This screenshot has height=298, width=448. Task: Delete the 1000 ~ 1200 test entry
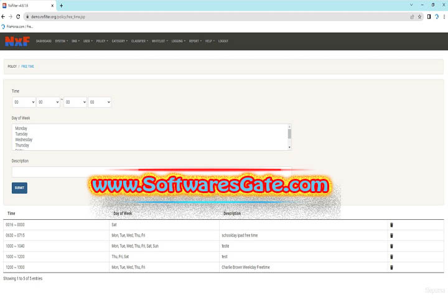pyautogui.click(x=391, y=256)
